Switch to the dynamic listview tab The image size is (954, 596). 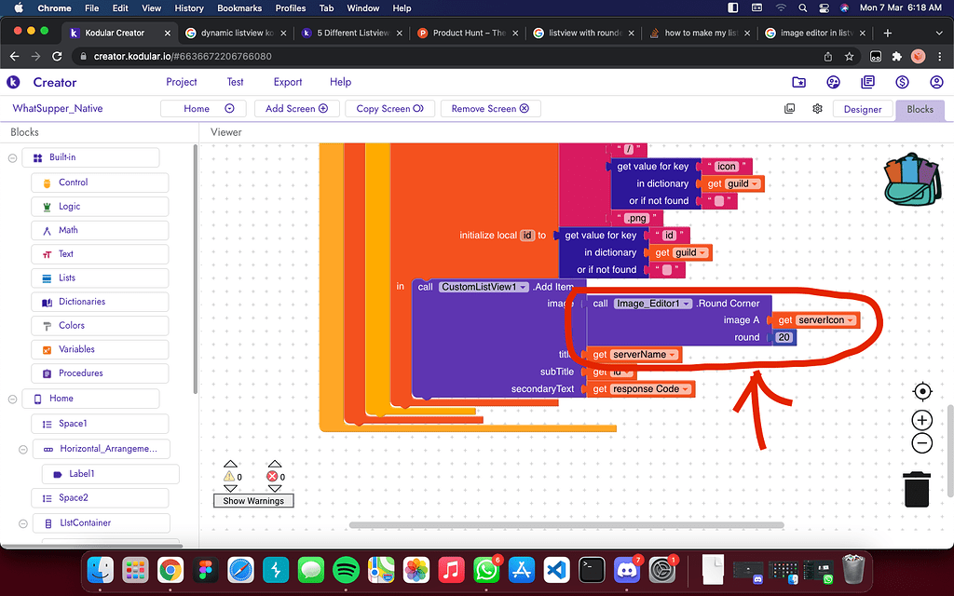(236, 33)
